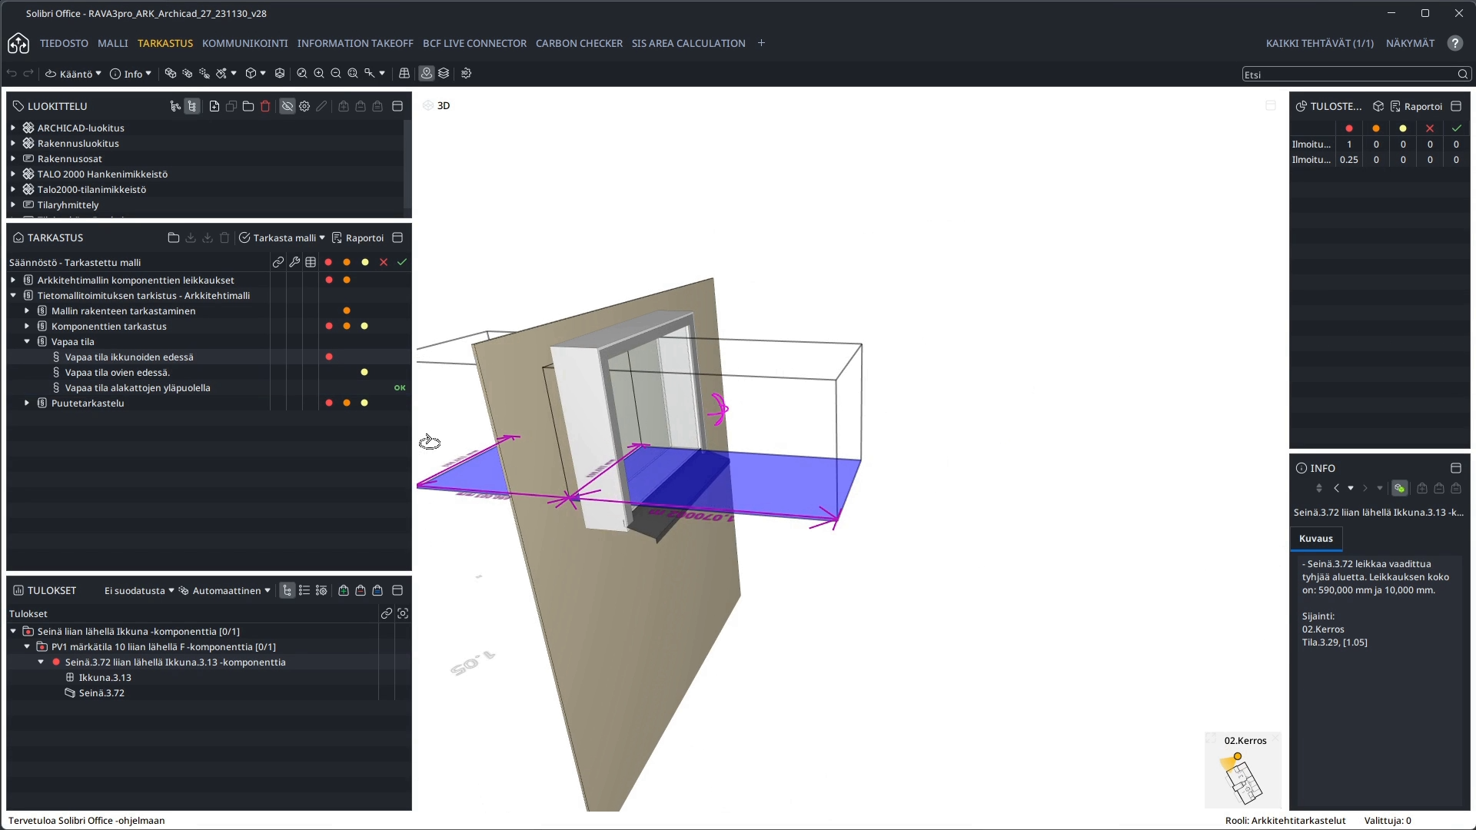Toggle red critical severity filter in Tarkastus
This screenshot has height=830, width=1476.
coord(328,262)
